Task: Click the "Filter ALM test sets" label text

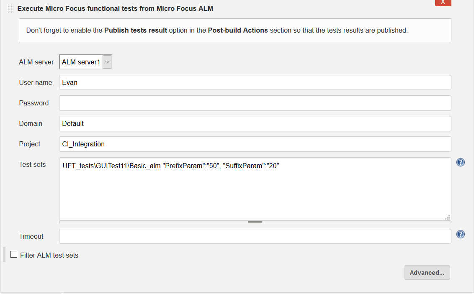Action: (49, 255)
